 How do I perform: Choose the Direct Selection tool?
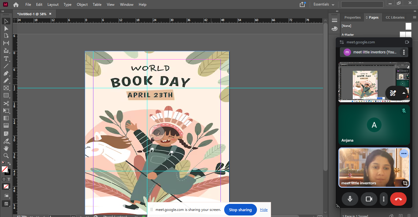tap(6, 28)
